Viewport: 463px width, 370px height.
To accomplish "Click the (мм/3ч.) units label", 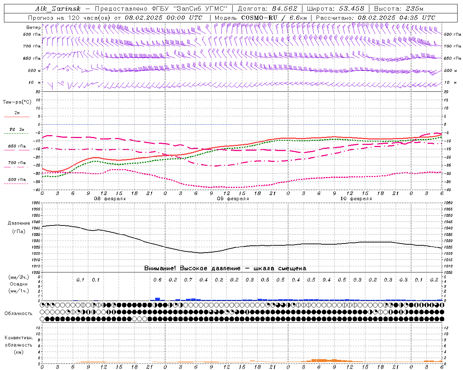I will pos(19,277).
